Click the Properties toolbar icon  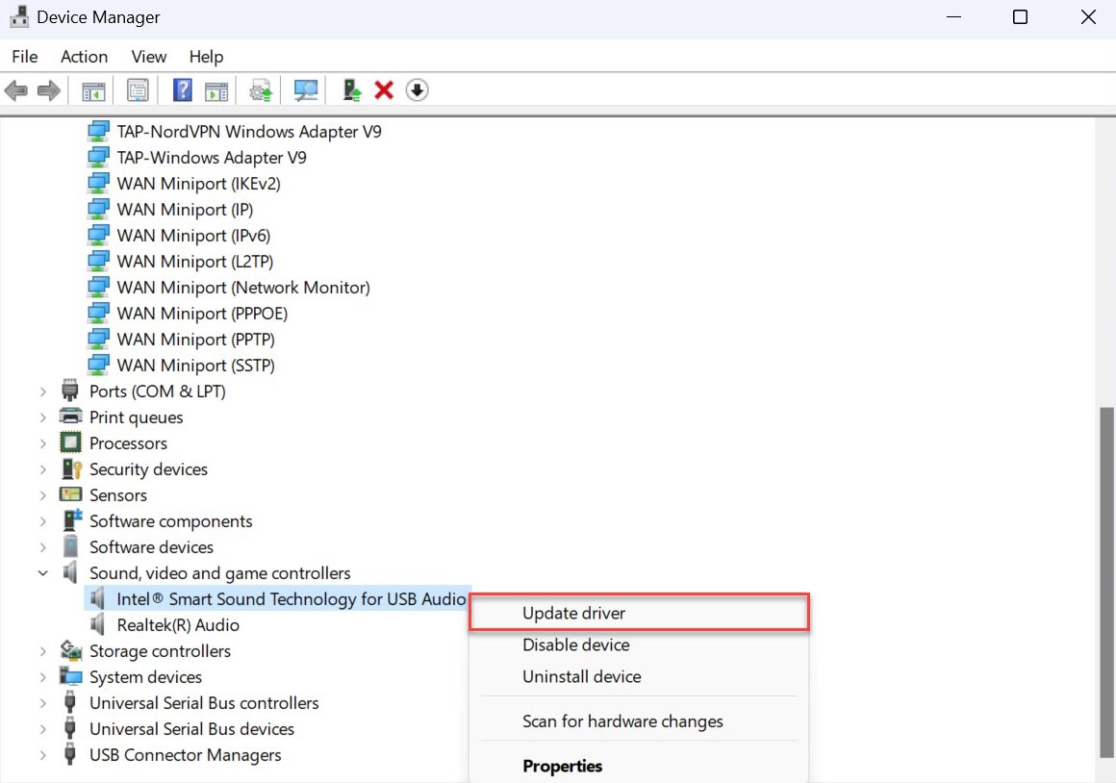(x=138, y=90)
